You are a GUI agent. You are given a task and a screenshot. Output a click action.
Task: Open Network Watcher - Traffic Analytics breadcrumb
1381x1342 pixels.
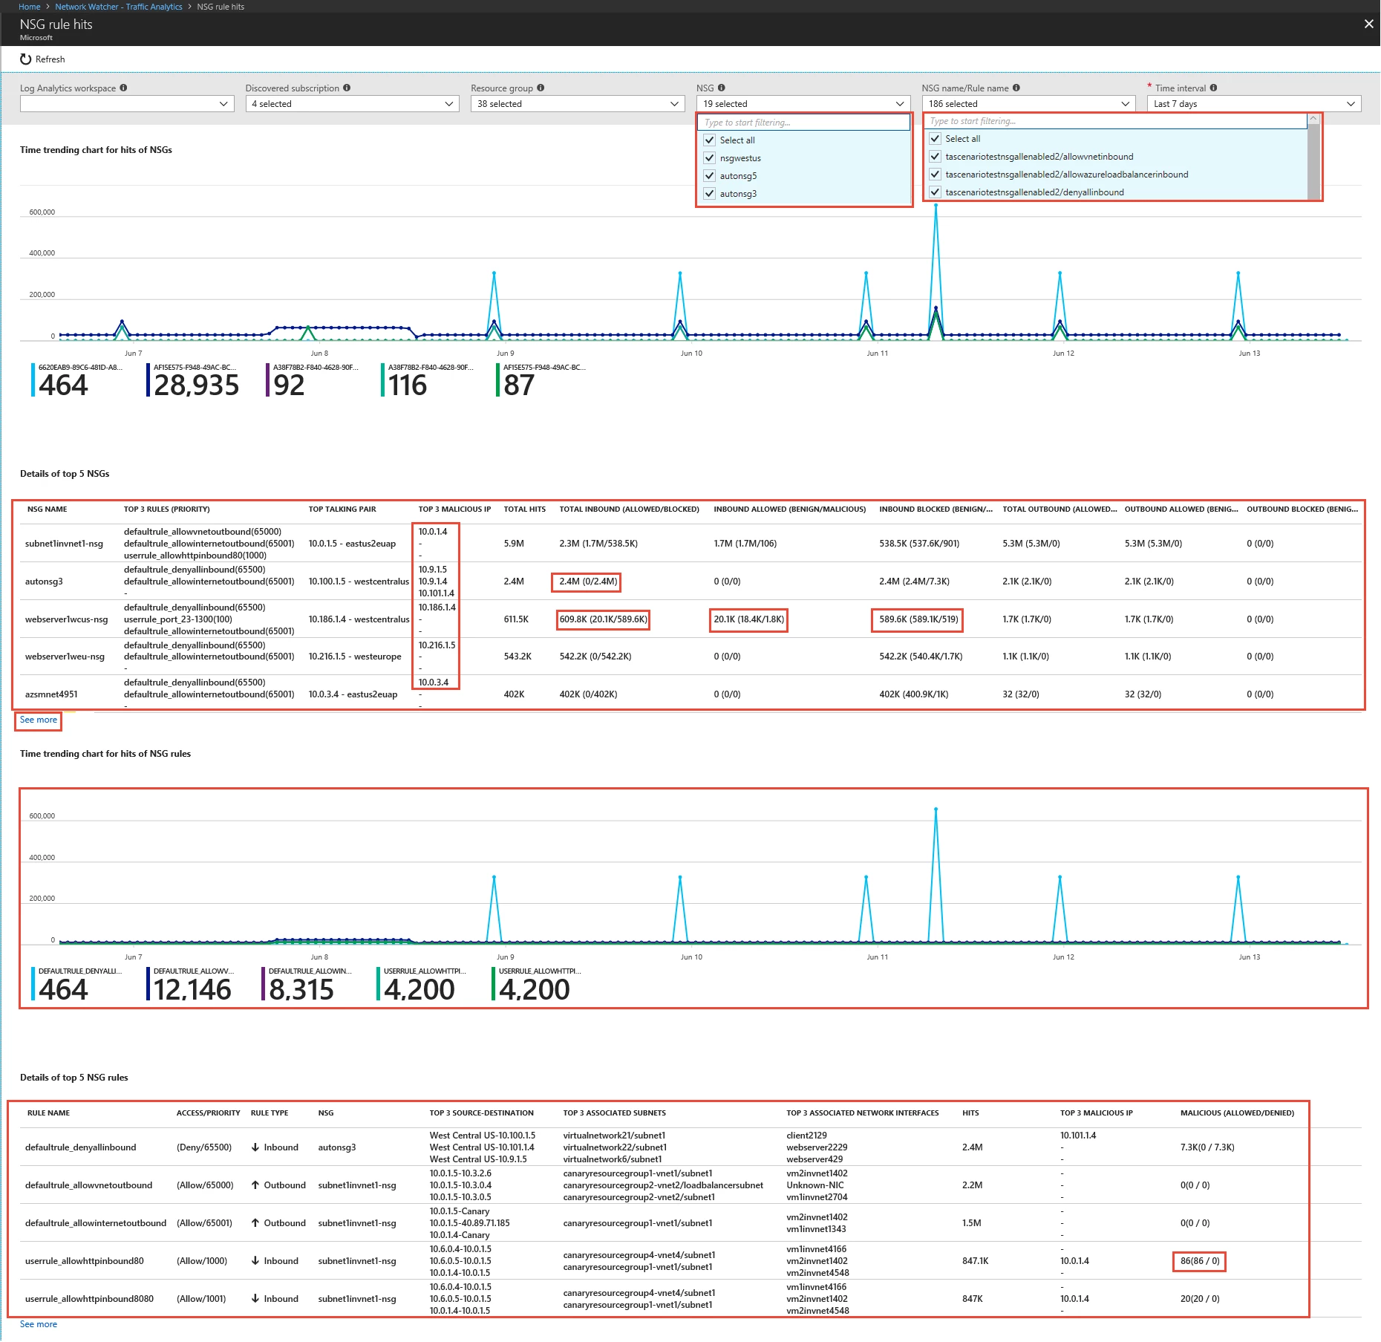[119, 7]
